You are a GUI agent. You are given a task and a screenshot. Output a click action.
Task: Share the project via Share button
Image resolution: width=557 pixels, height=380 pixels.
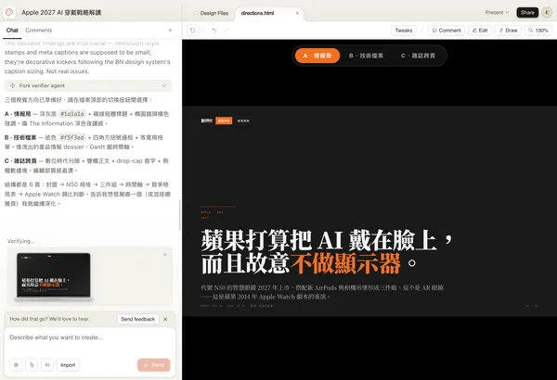[x=527, y=12]
